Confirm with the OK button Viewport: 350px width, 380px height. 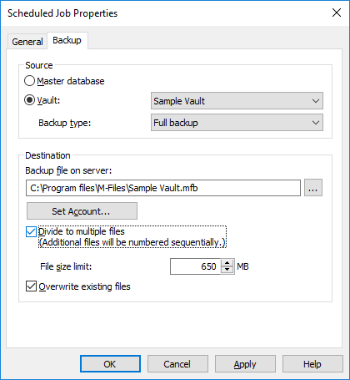click(x=110, y=364)
